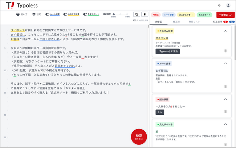Switch to the 修正済 tab

coord(176,22)
